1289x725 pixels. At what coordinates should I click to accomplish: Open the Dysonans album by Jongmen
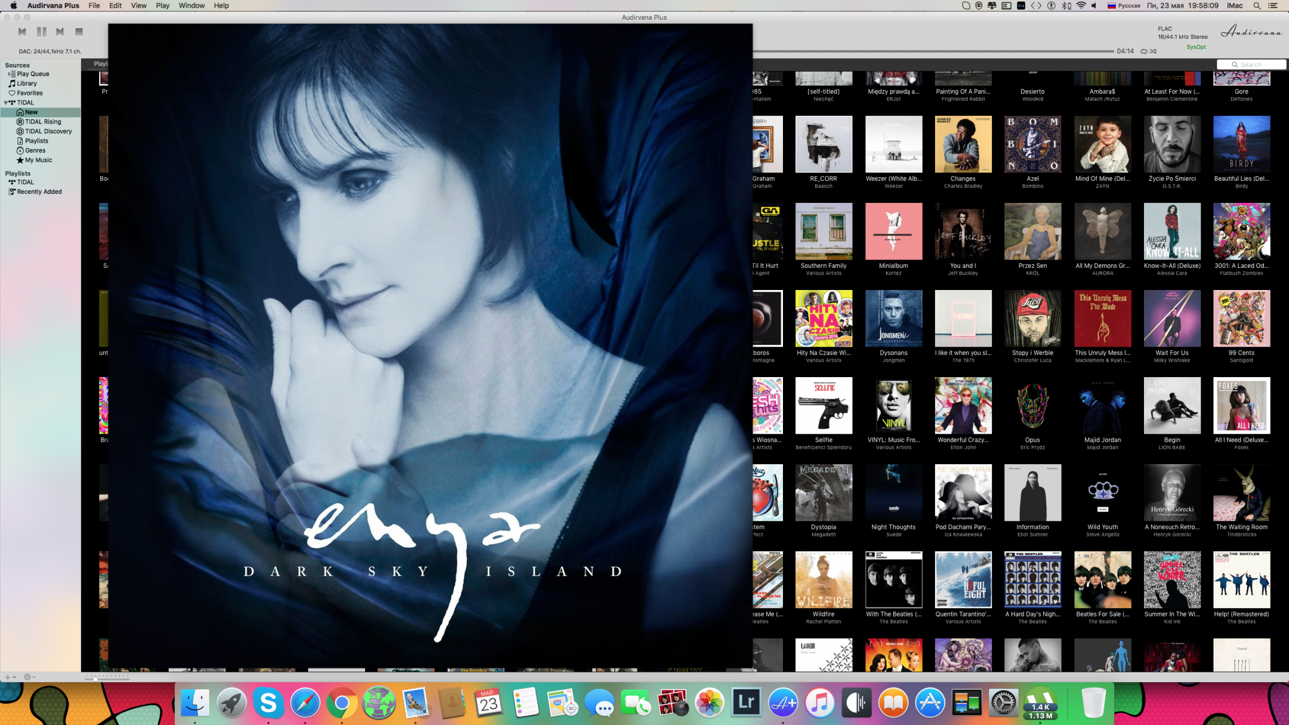pyautogui.click(x=893, y=319)
